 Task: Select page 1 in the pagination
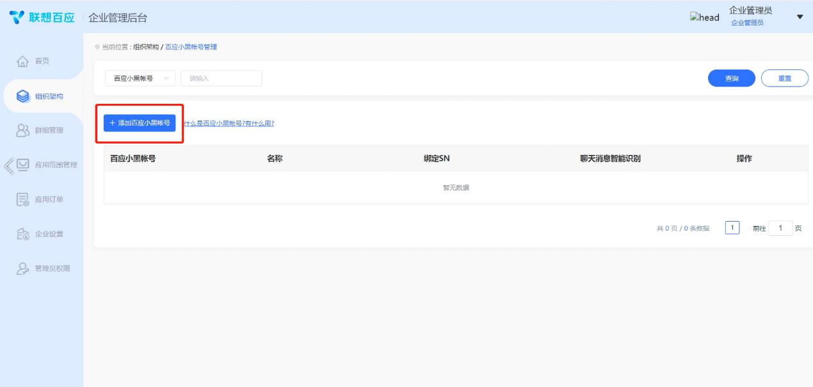[x=733, y=227]
